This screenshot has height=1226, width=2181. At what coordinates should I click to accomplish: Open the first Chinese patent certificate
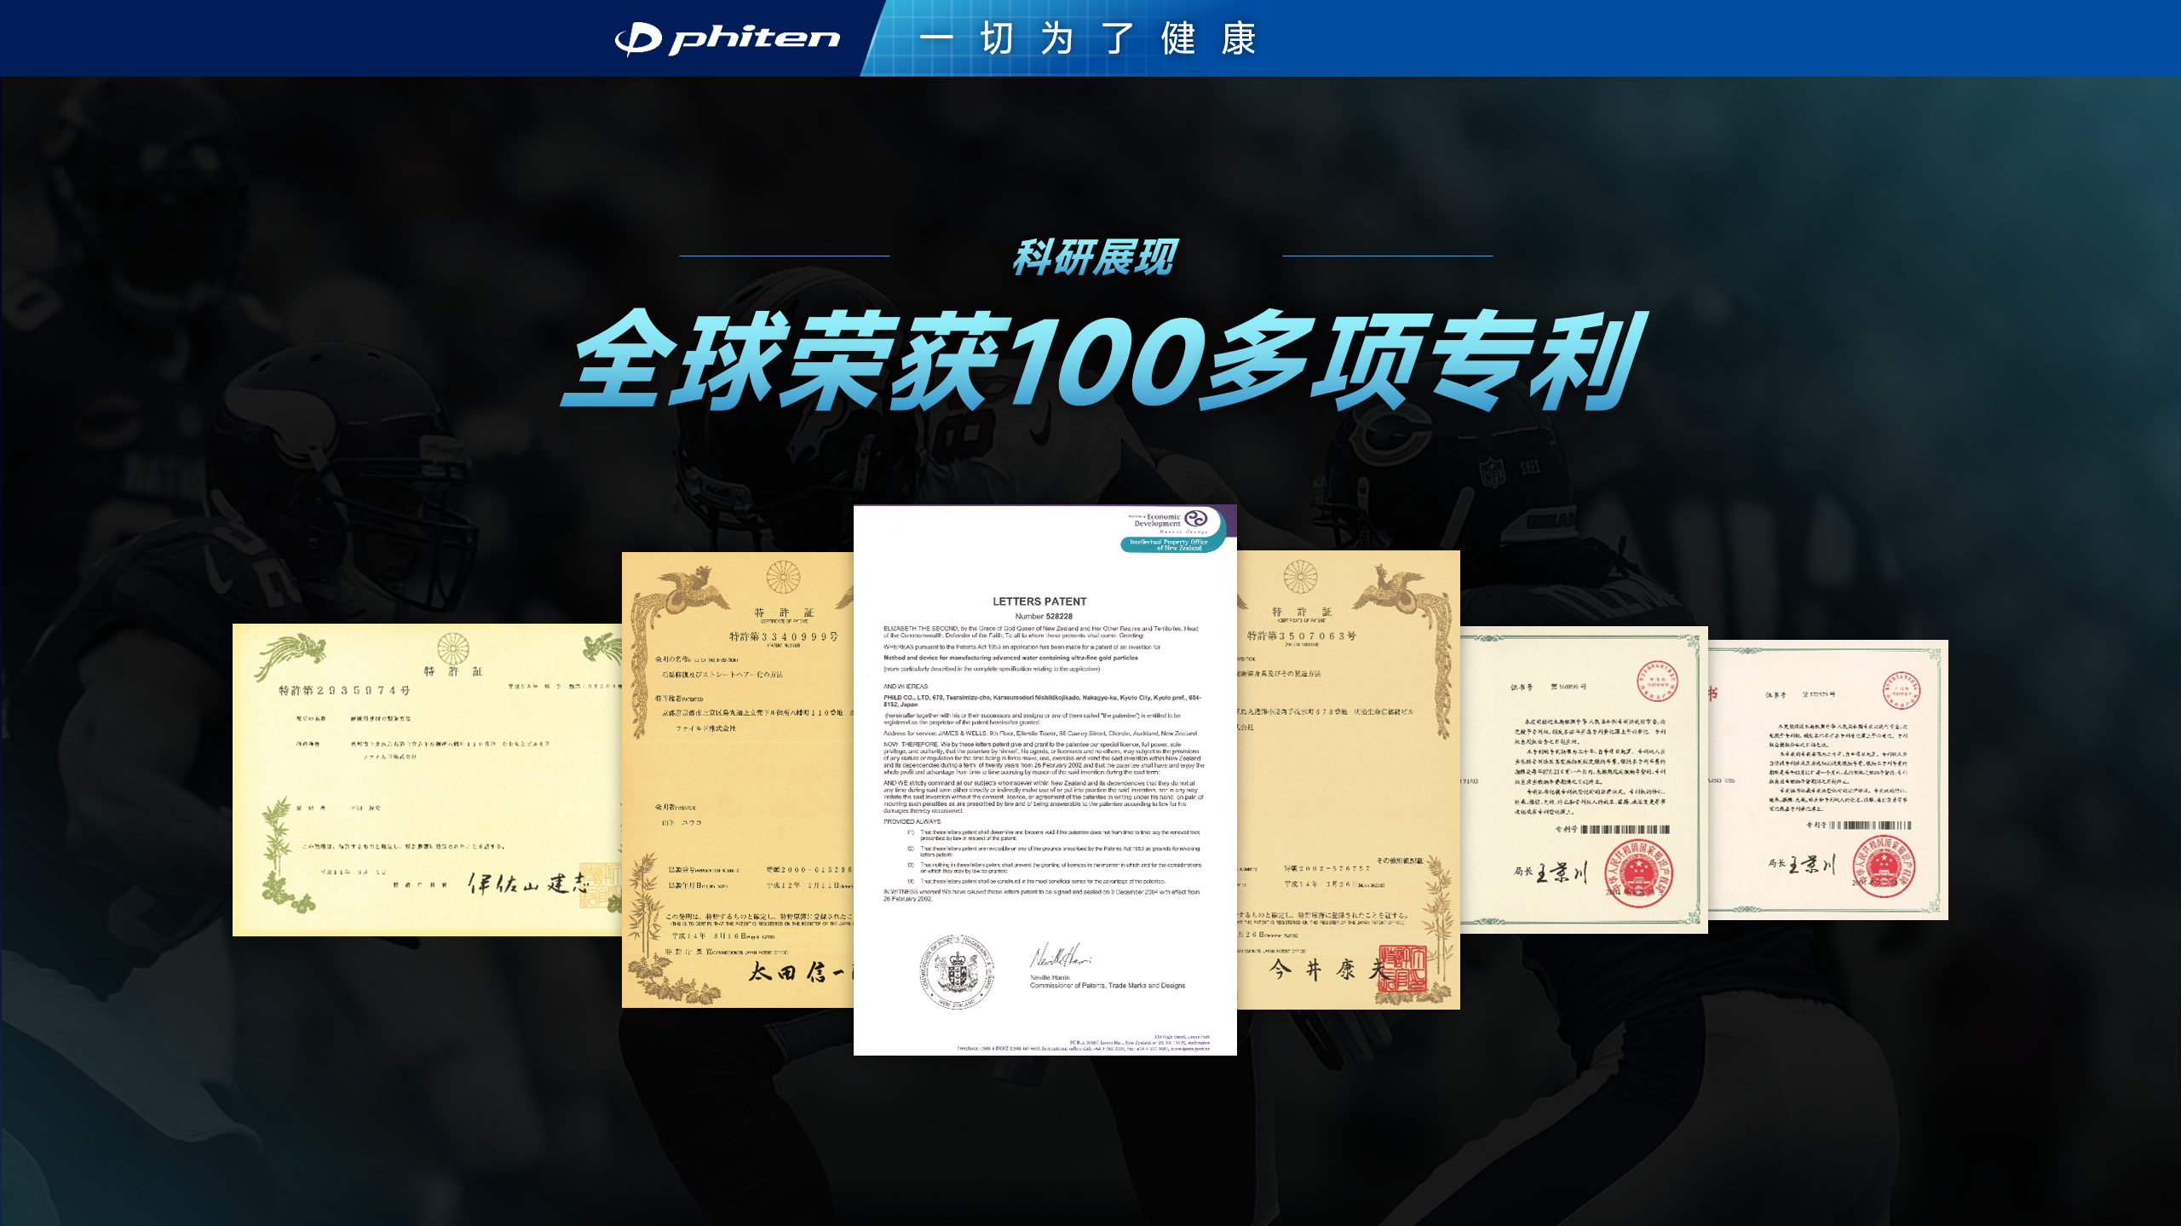(1583, 780)
